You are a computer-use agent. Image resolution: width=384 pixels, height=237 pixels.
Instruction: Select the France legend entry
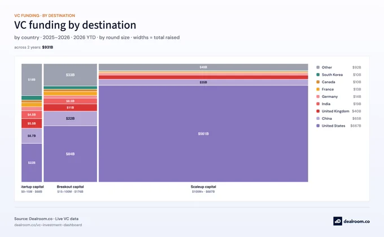pyautogui.click(x=339, y=89)
